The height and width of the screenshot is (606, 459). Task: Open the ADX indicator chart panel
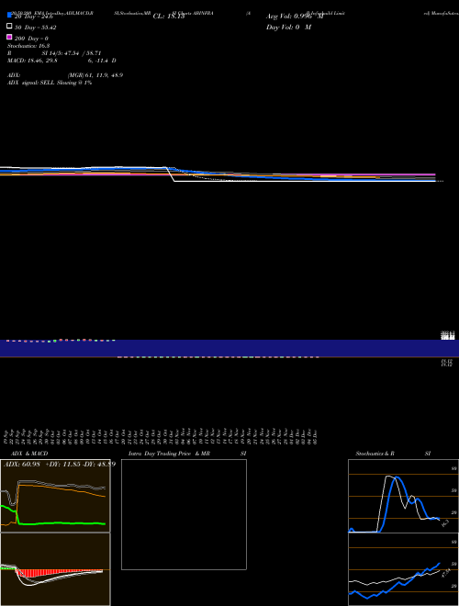55,496
